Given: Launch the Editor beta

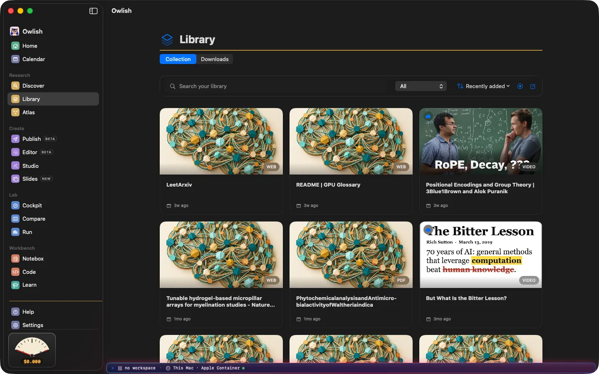Looking at the screenshot, I should tap(53, 152).
